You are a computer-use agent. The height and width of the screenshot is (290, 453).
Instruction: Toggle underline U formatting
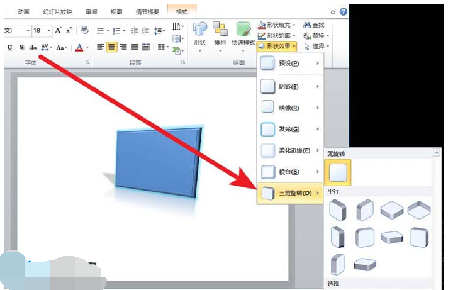(x=10, y=47)
